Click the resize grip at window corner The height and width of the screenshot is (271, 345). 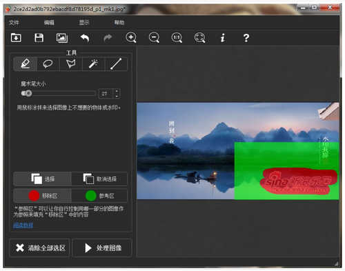pos(337,264)
